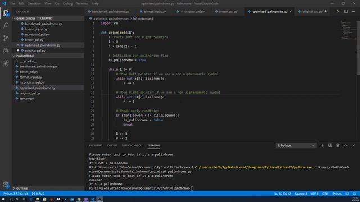360x202 pixels.
Task: Open the Search view in activity bar
Action: click(6, 25)
